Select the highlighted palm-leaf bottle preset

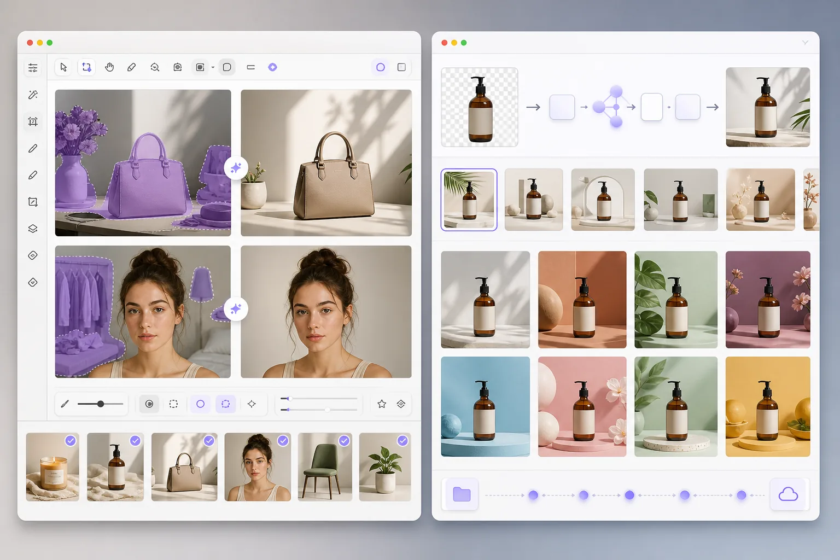(x=469, y=200)
